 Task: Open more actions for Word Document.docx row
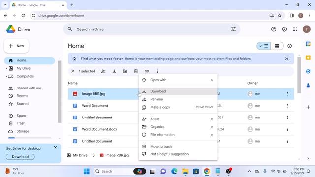[x=287, y=129]
